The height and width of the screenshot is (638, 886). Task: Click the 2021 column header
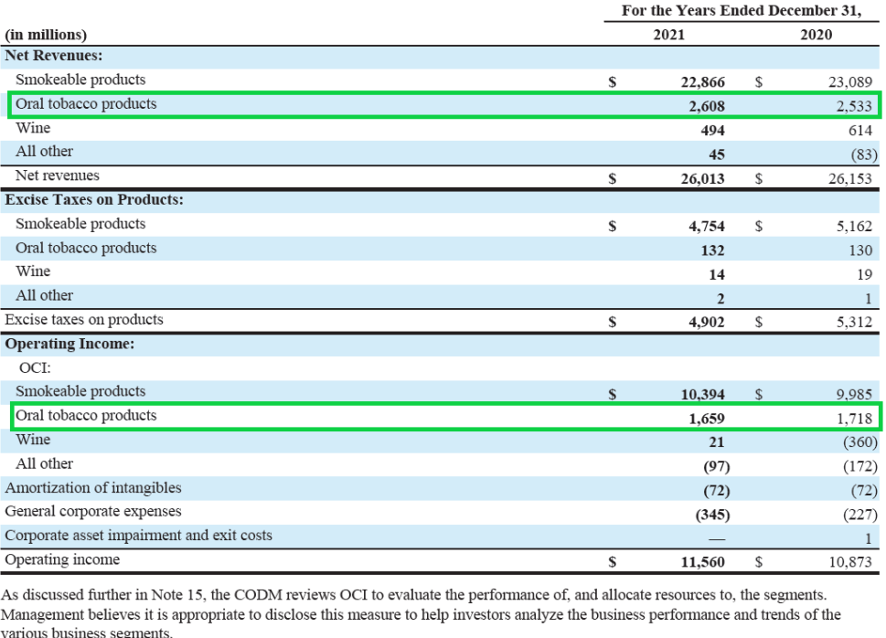(x=667, y=35)
